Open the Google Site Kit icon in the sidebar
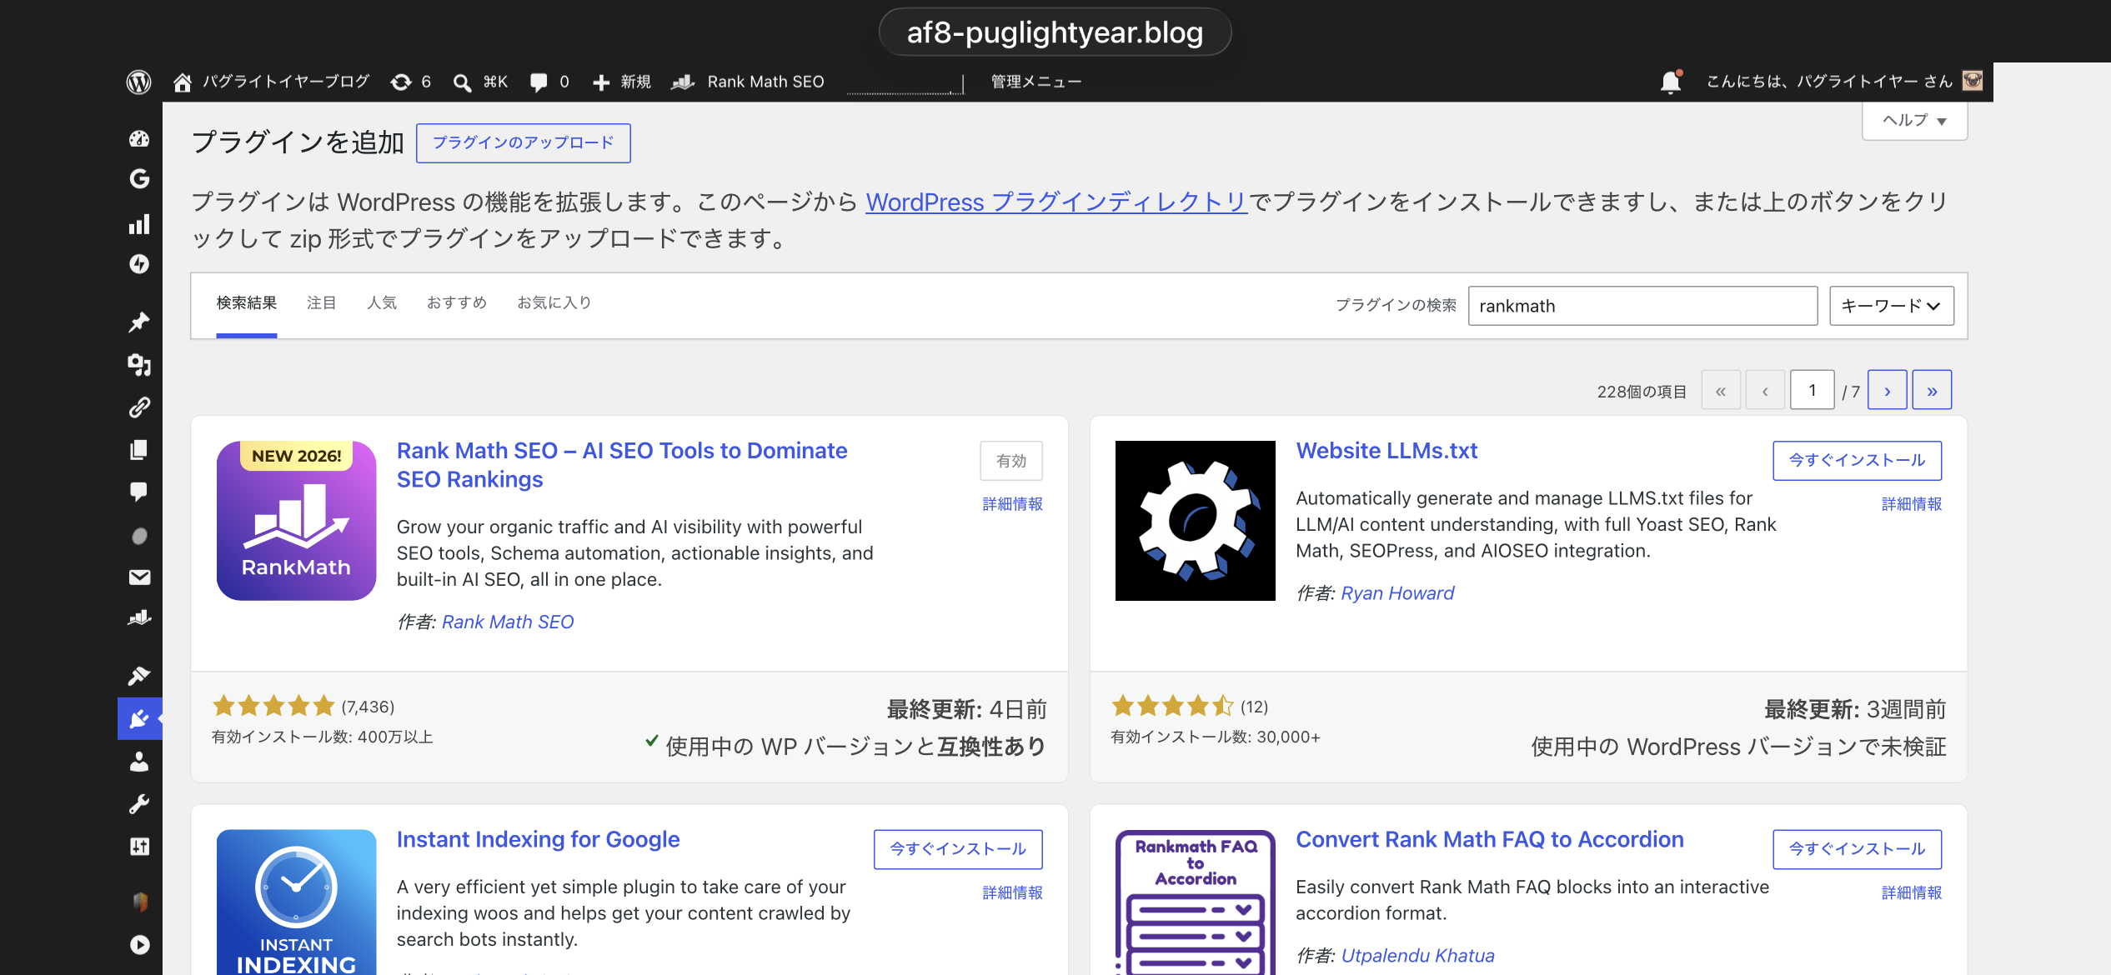Screen dimensions: 2111x975 tap(139, 178)
